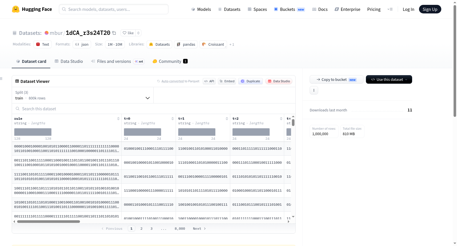This screenshot has height=246, width=457.
Task: Filter by Text modality tag
Action: click(43, 44)
